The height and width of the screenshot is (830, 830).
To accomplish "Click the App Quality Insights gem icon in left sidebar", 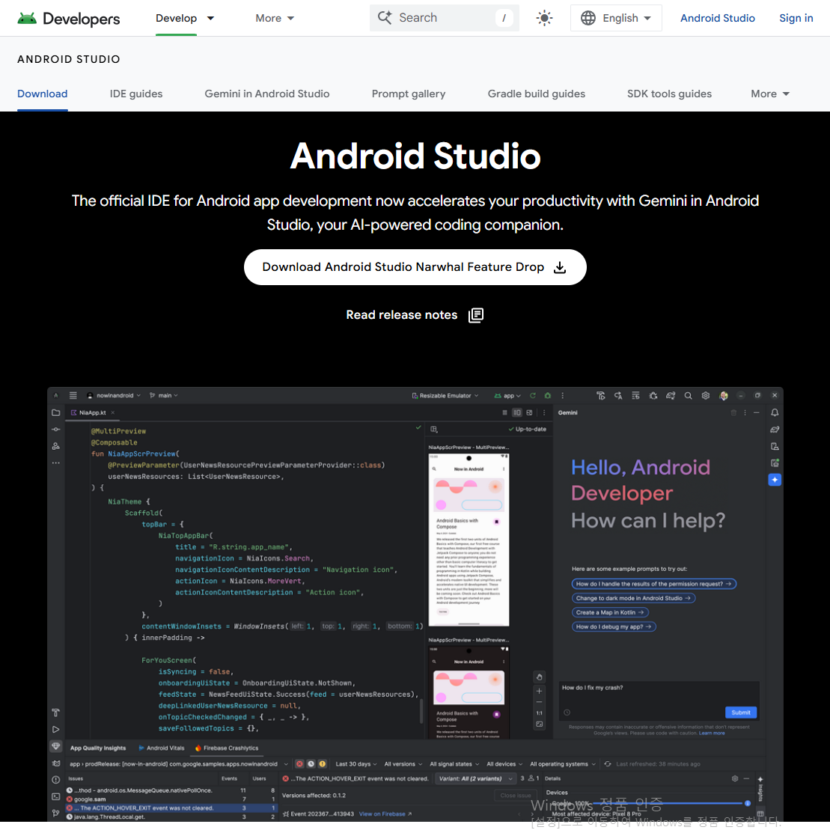I will (55, 746).
